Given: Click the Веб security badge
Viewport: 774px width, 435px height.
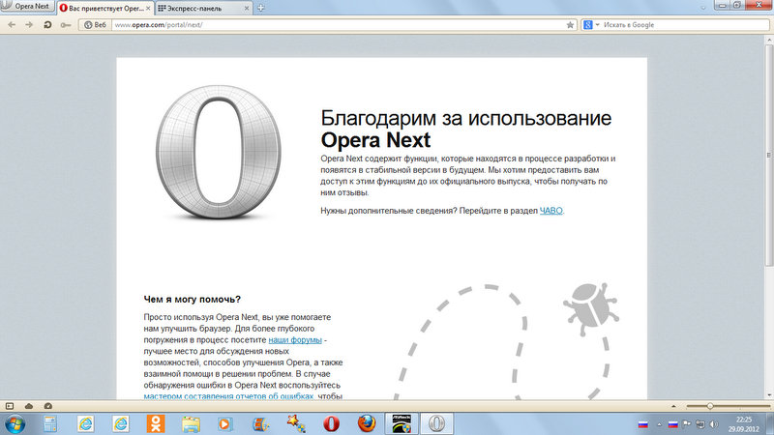Looking at the screenshot, I should point(95,25).
